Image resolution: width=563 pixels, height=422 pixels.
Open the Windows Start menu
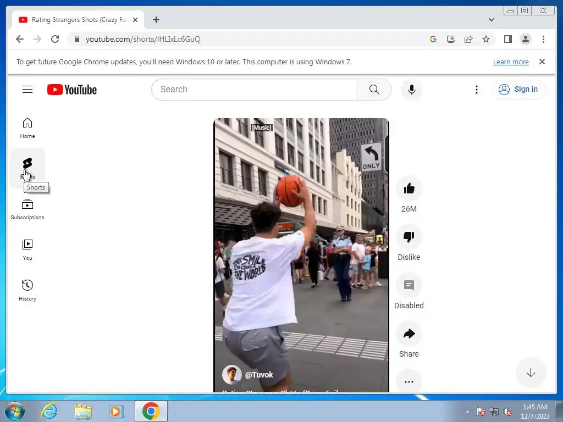click(x=15, y=411)
